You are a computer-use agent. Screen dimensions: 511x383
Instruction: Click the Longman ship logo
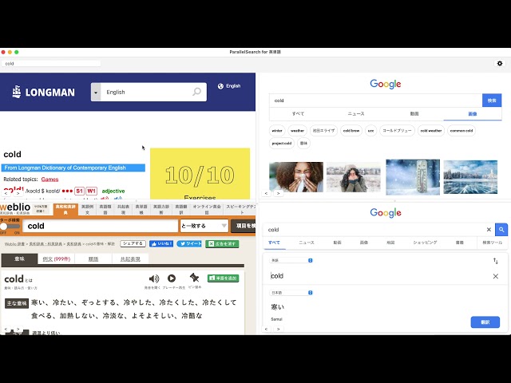coord(17,92)
